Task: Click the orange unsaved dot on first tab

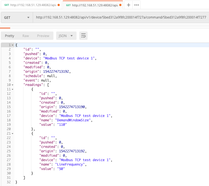Action: pyautogui.click(x=59, y=5)
